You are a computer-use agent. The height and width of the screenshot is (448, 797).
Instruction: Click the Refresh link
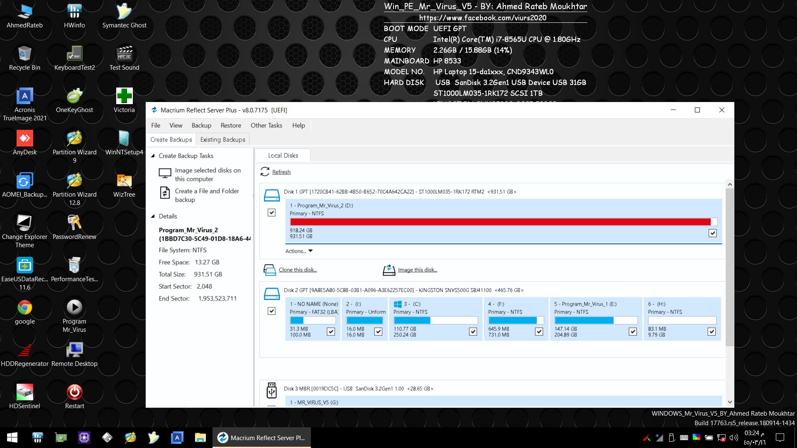pos(281,172)
